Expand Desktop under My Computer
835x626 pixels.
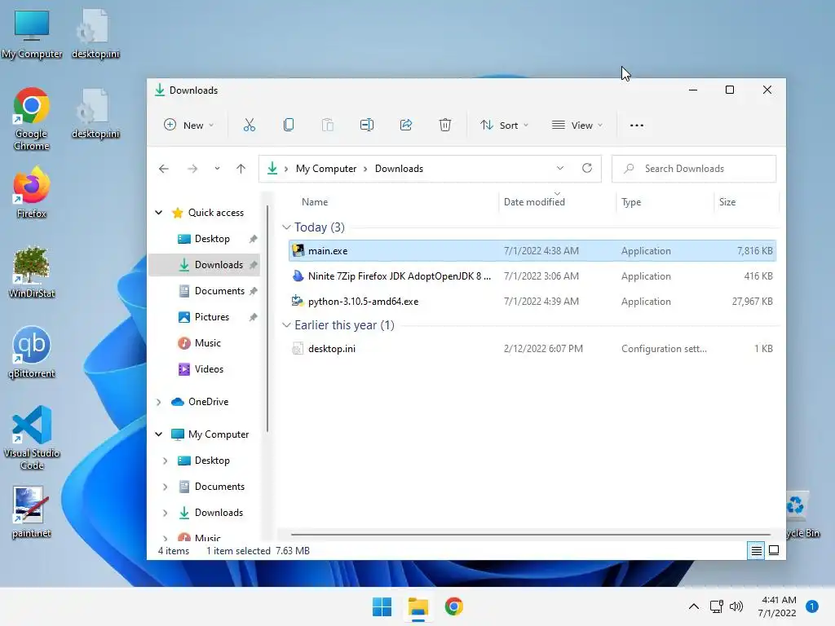pyautogui.click(x=165, y=461)
